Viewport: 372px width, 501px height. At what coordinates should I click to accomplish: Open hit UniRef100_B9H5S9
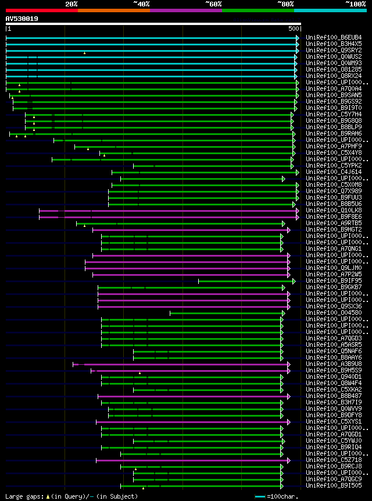tap(334, 370)
